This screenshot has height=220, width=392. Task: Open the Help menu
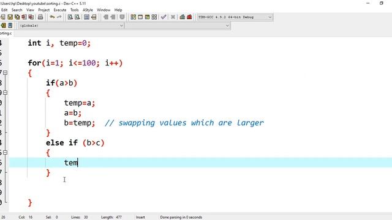coord(118,10)
